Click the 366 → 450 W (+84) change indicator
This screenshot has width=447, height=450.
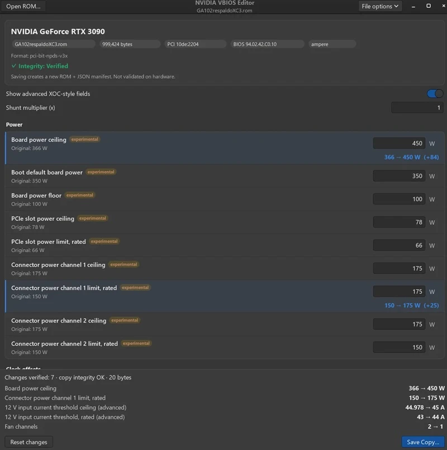pos(411,157)
